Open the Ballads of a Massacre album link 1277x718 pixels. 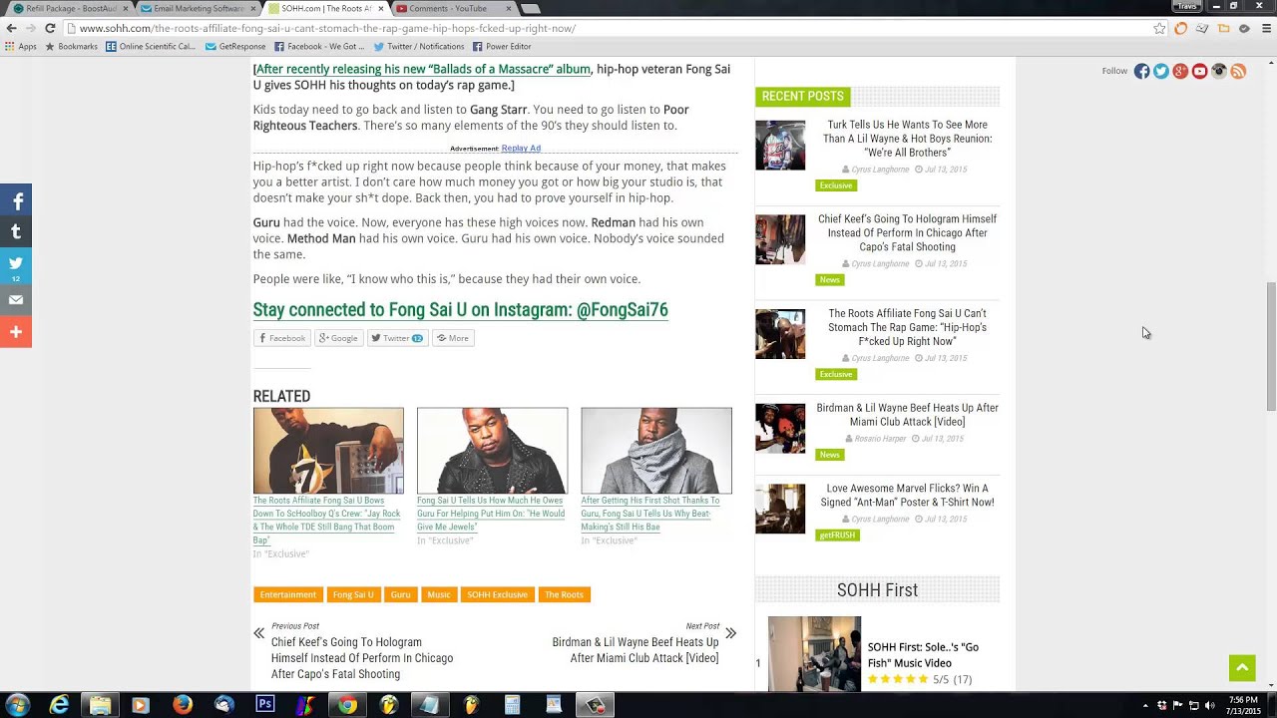(423, 69)
